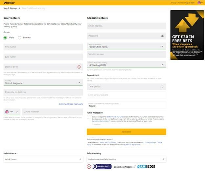Viewport: 205px width, 171px height.
Task: Expand the Country dropdown
Action: [x=43, y=82]
